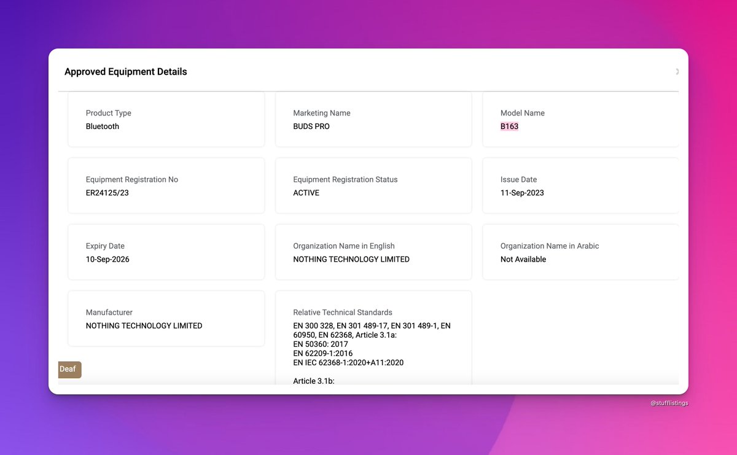Select the "Manufacturer" label

point(109,312)
